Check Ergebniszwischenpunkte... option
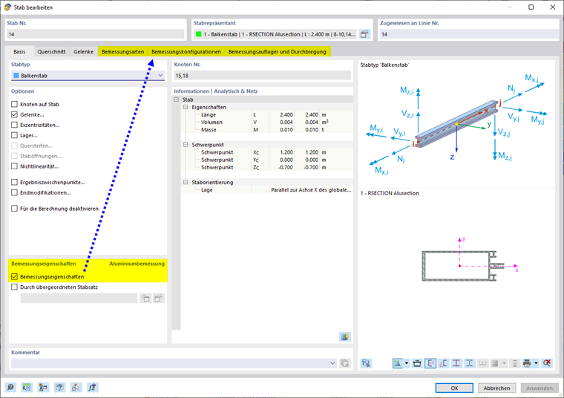Image resolution: width=564 pixels, height=398 pixels. 14,182
